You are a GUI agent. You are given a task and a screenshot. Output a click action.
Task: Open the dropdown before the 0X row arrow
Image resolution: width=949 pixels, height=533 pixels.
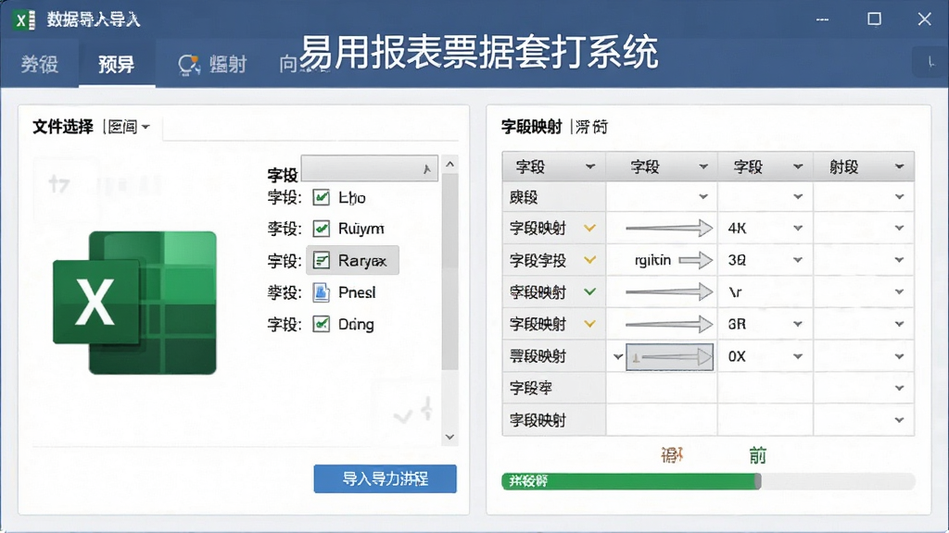tap(617, 356)
